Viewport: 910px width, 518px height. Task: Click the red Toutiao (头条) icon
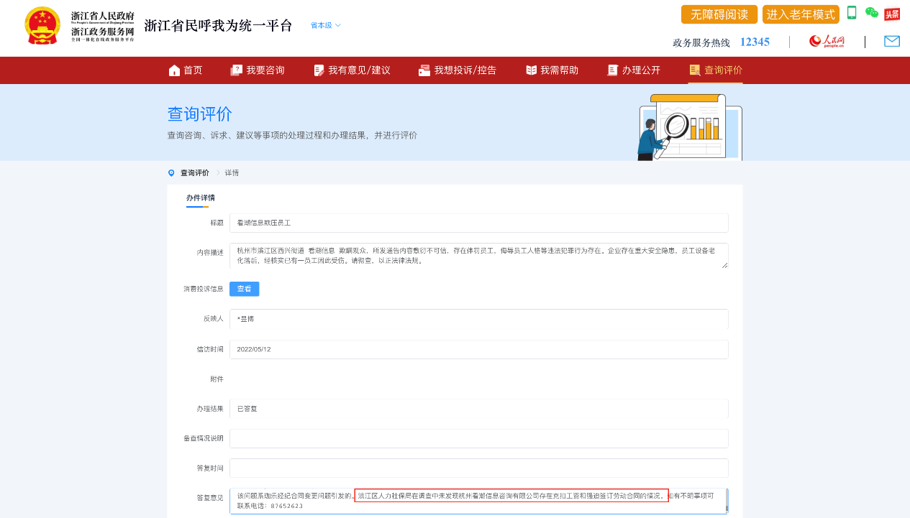click(891, 13)
